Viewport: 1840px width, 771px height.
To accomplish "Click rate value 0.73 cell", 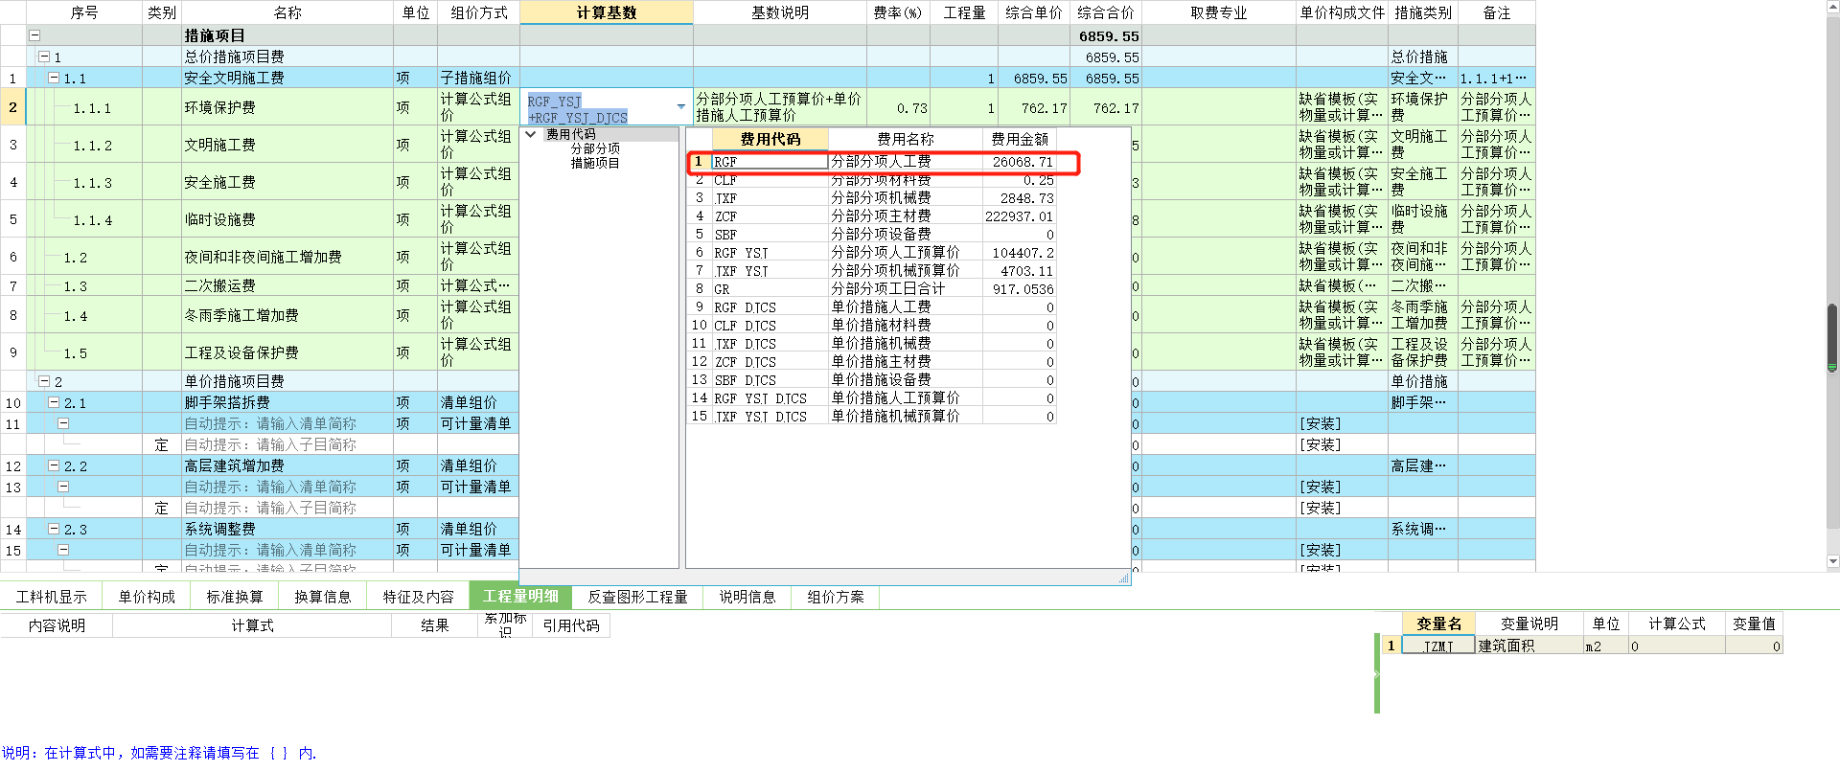I will point(898,107).
